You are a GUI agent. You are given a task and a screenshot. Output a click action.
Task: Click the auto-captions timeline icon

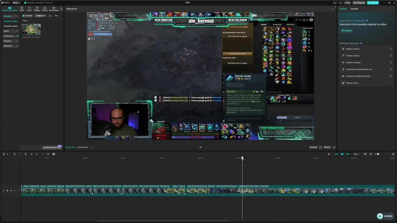pos(54,154)
